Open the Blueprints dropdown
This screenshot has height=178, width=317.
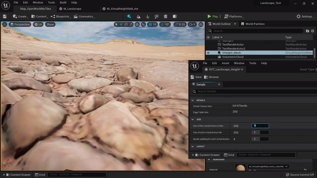pos(60,16)
